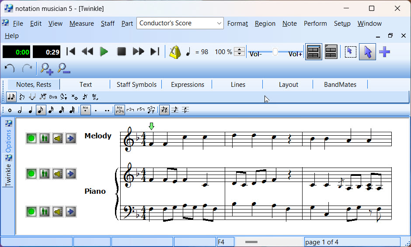Select the rests palette icon
Image resolution: width=411 pixels, height=247 pixels.
(22, 97)
